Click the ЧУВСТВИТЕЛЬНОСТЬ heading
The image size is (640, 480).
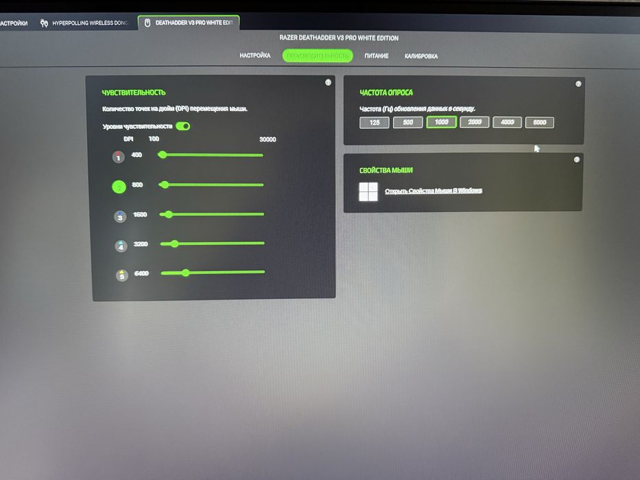coord(134,93)
